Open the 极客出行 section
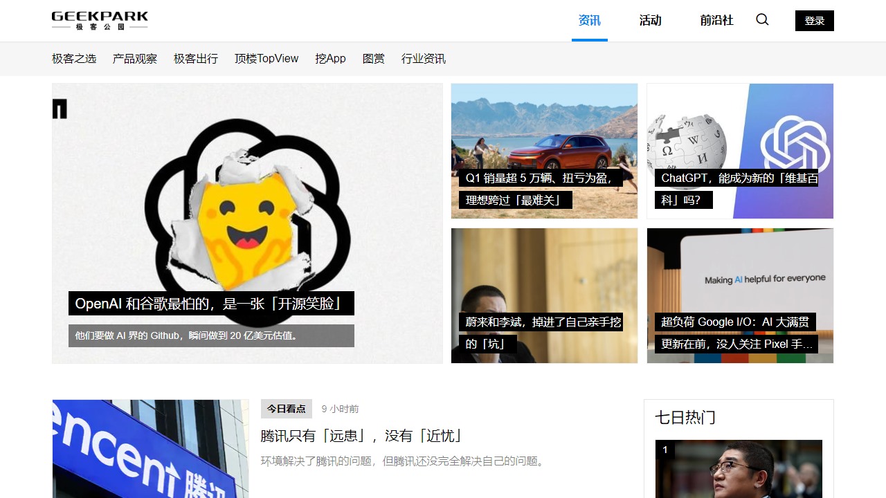Viewport: 886px width, 498px height. coord(196,59)
